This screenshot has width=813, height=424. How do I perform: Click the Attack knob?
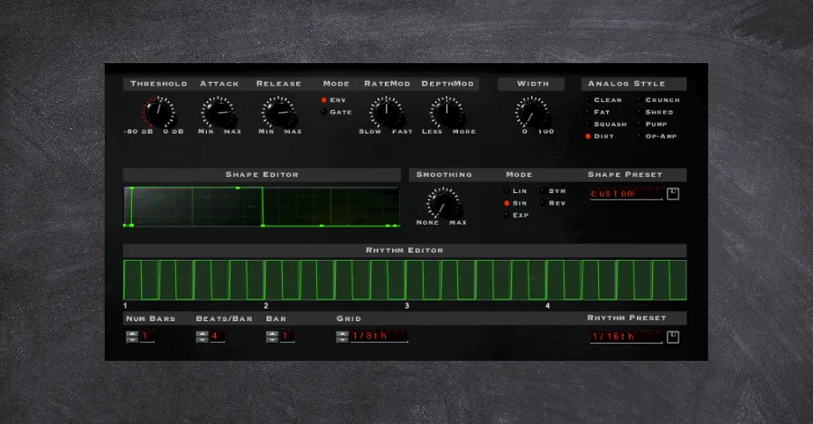pos(218,113)
